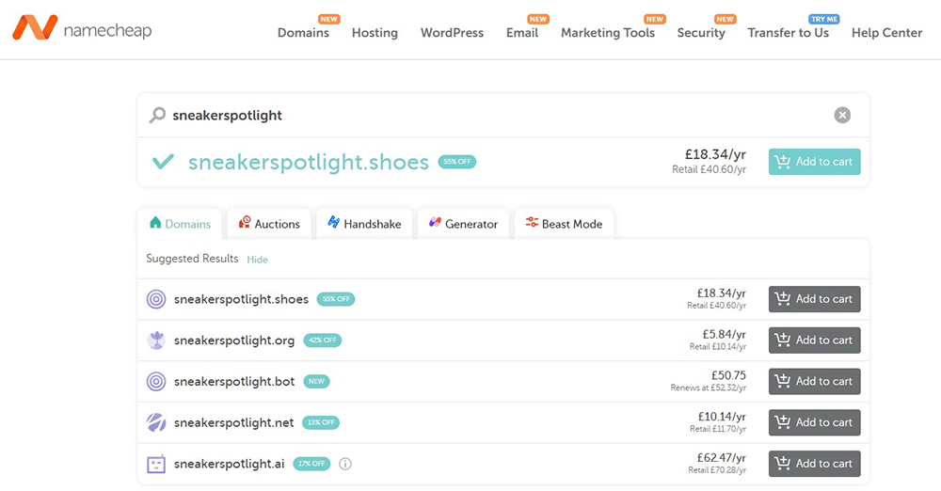Hide the Suggested Results section
This screenshot has width=941, height=491.
(x=257, y=260)
